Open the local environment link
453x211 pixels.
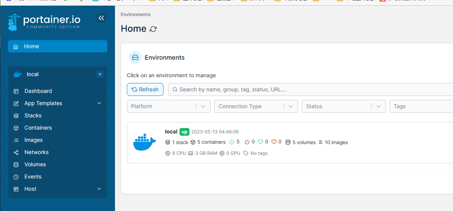tap(171, 131)
